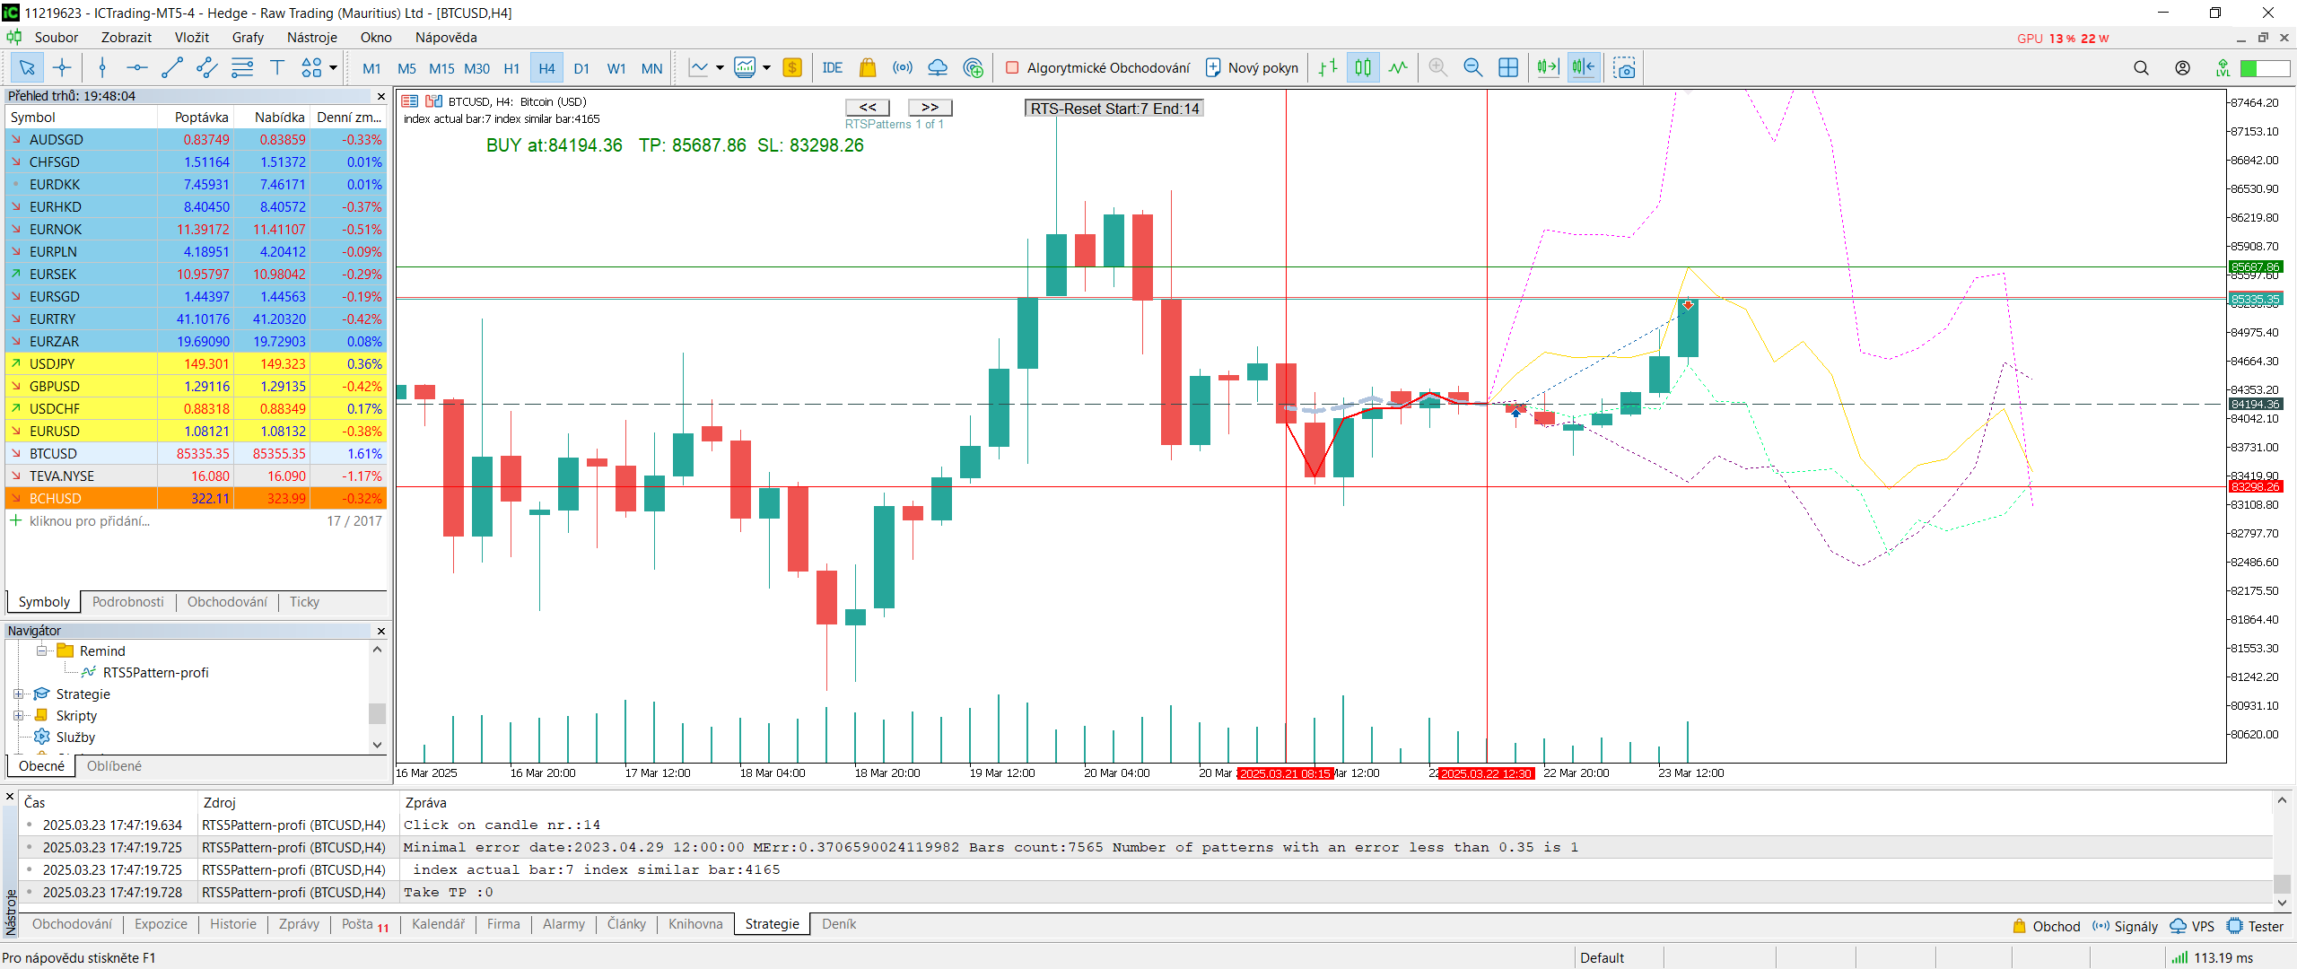This screenshot has height=969, width=2297.
Task: Click the green connection level bar
Action: pyautogui.click(x=2264, y=68)
